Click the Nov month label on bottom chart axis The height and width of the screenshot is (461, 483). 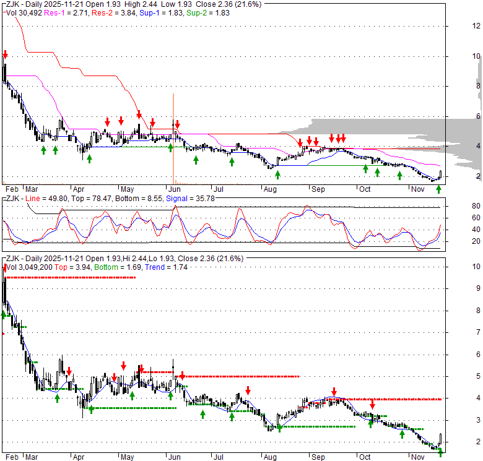point(418,457)
